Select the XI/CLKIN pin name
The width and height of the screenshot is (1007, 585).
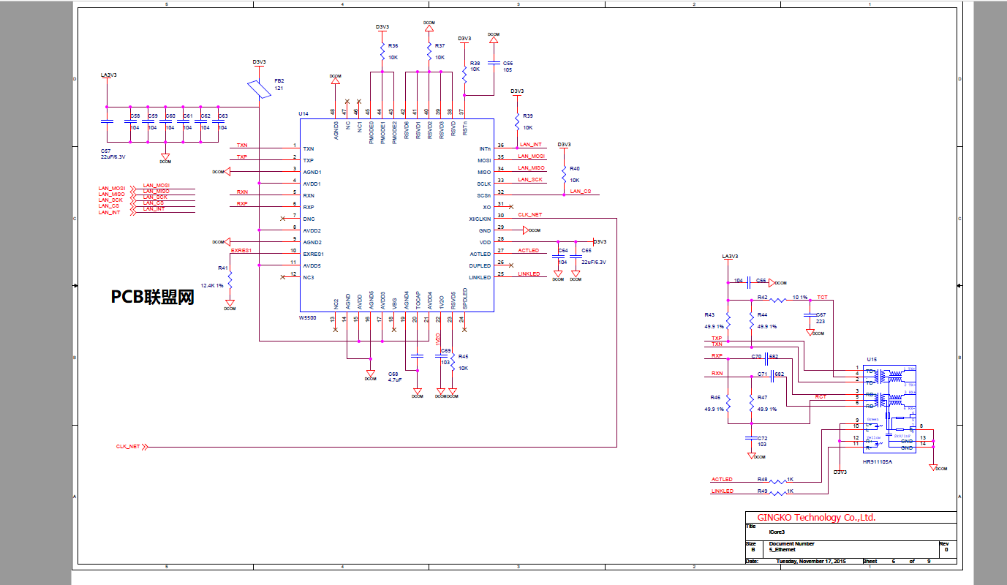tap(480, 219)
